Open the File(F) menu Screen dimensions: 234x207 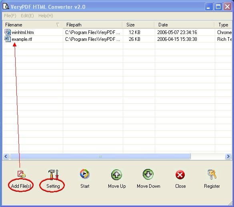tap(10, 16)
